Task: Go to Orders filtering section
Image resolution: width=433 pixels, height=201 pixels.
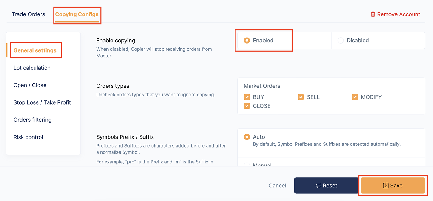Action: pos(32,120)
